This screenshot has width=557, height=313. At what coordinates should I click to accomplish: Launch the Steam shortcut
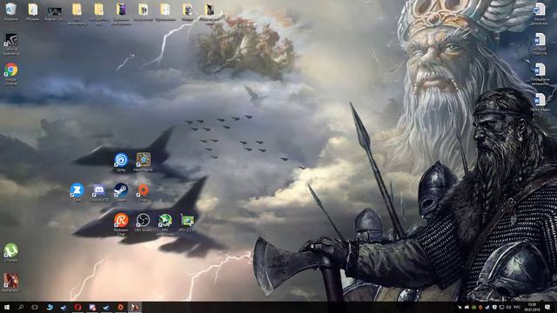tap(121, 192)
